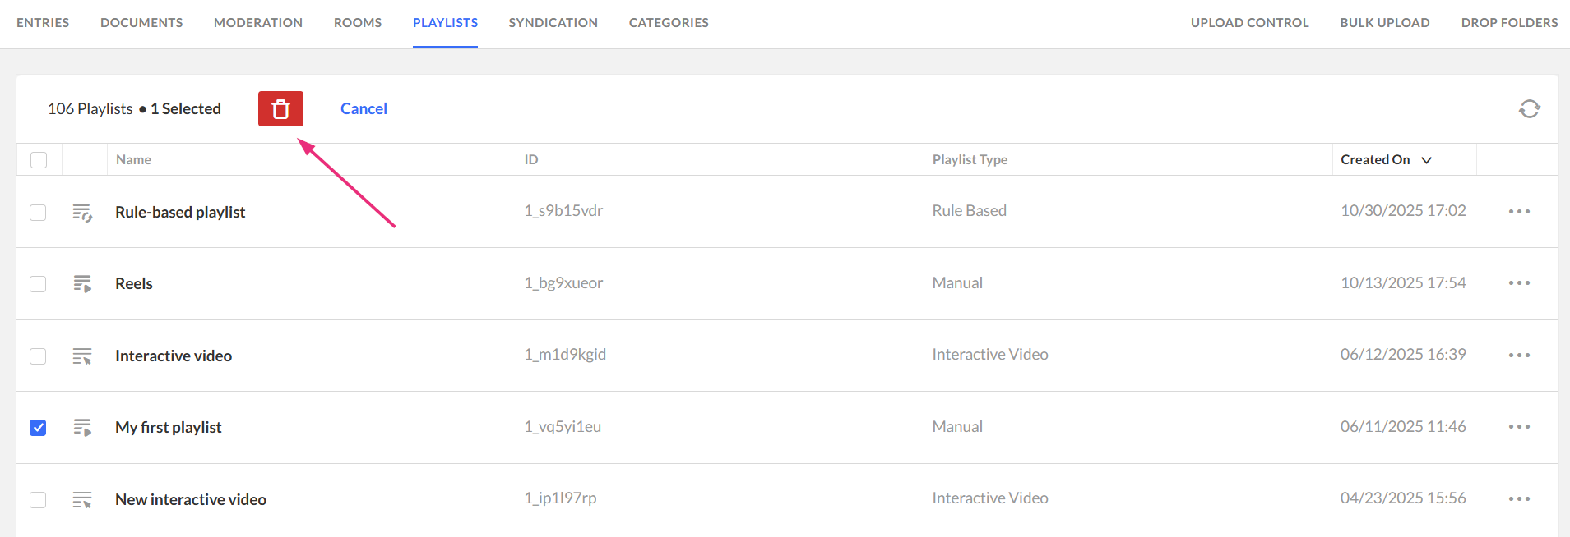
Task: Click the Interactive video row icon
Action: tap(82, 356)
